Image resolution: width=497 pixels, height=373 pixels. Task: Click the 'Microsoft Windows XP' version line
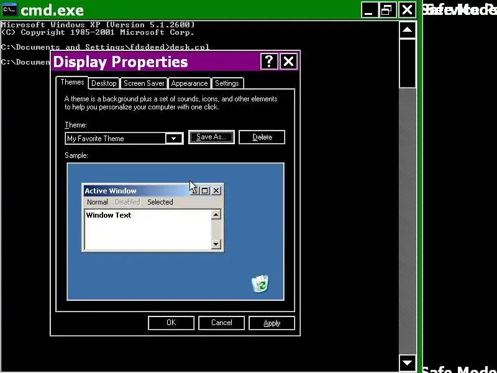pyautogui.click(x=98, y=25)
